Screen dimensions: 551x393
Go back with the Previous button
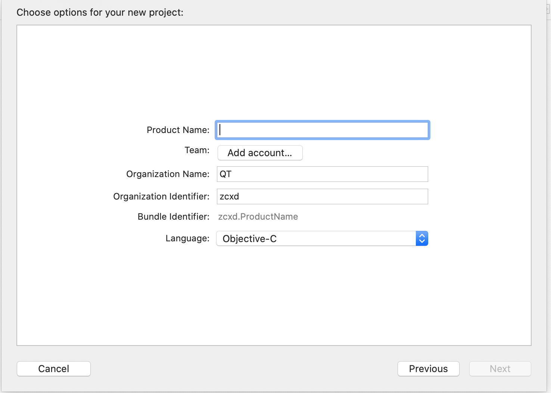[428, 369]
